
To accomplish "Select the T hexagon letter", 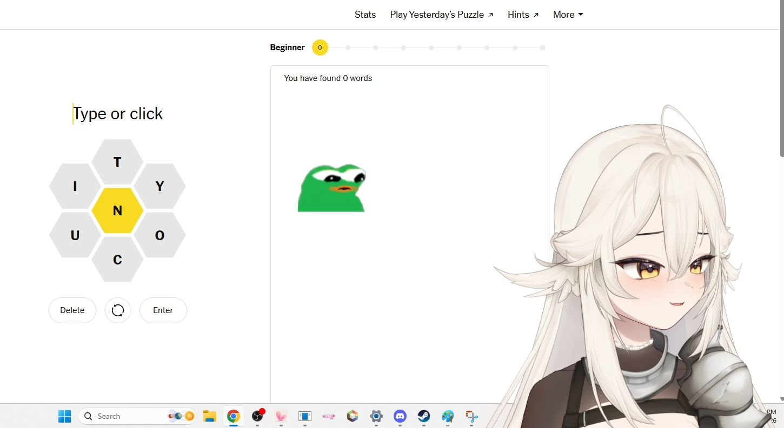I will pos(117,162).
